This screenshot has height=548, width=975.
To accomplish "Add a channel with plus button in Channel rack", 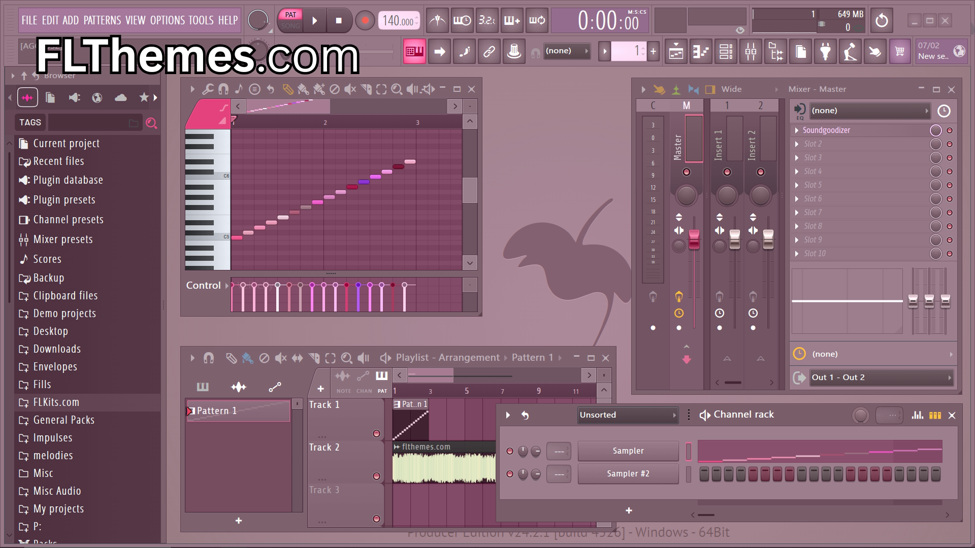I will pos(629,511).
